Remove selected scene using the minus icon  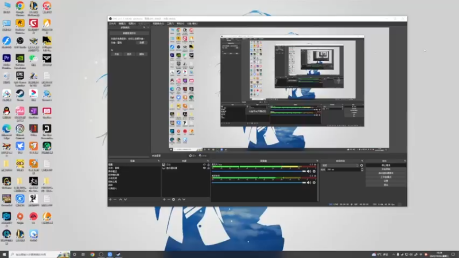click(x=115, y=200)
